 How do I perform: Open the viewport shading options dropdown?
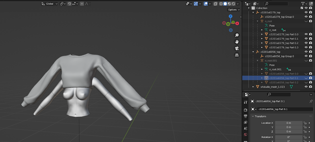(x=238, y=4)
